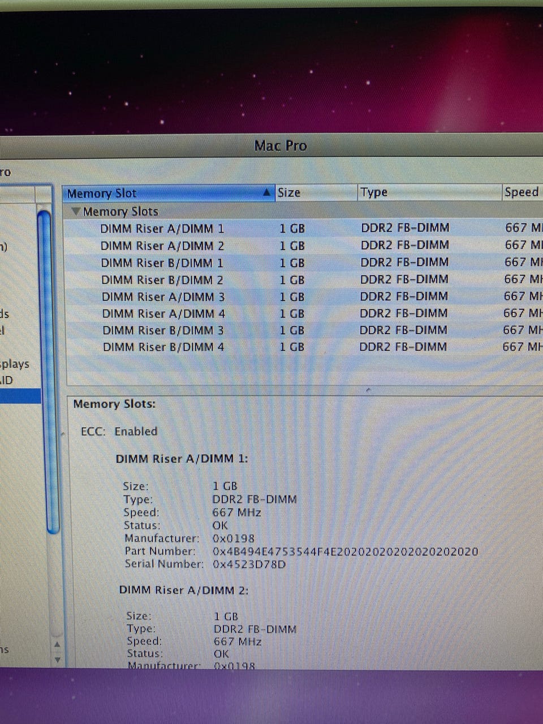Click the Status OK value for DIMM 1
Image resolution: width=543 pixels, height=724 pixels.
pos(220,526)
